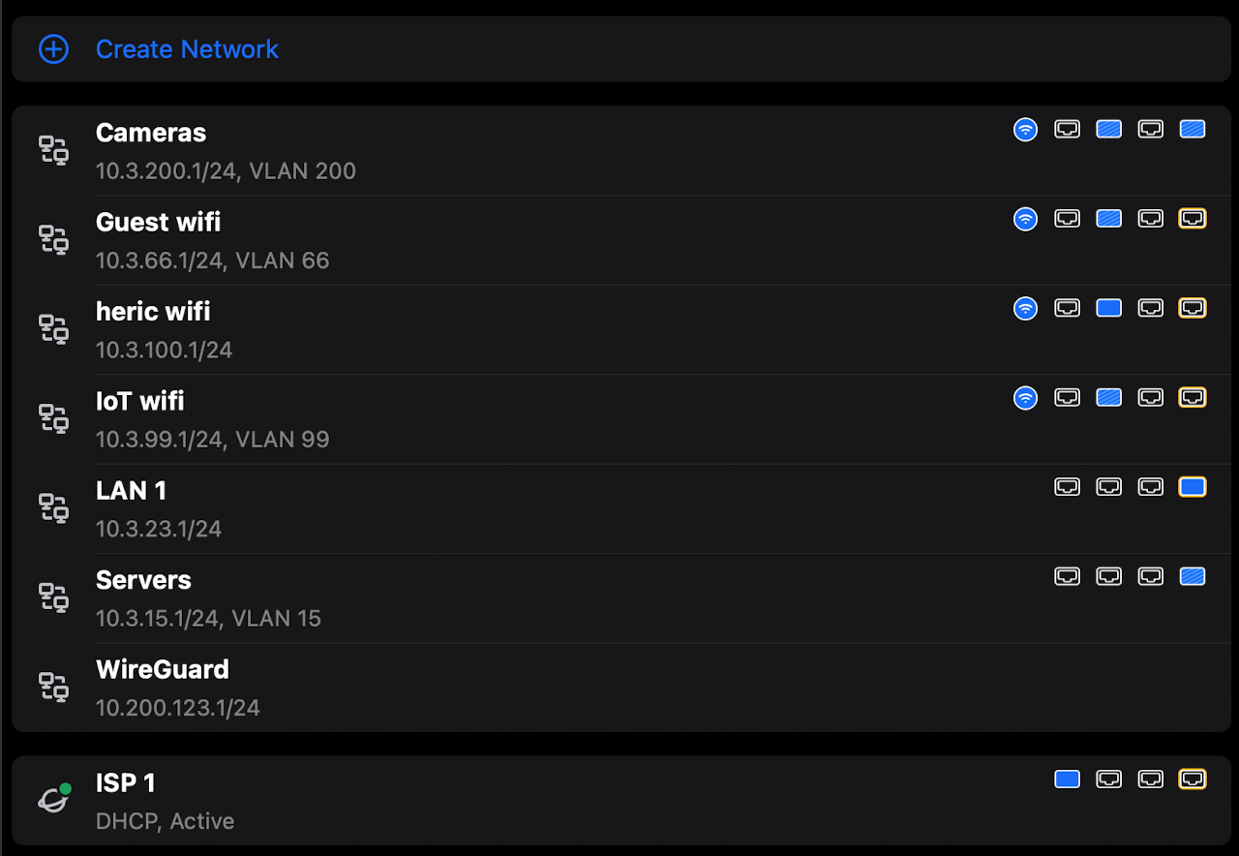The height and width of the screenshot is (856, 1239).
Task: Toggle the solid blue port on ISP 1 row
Action: click(x=1067, y=779)
